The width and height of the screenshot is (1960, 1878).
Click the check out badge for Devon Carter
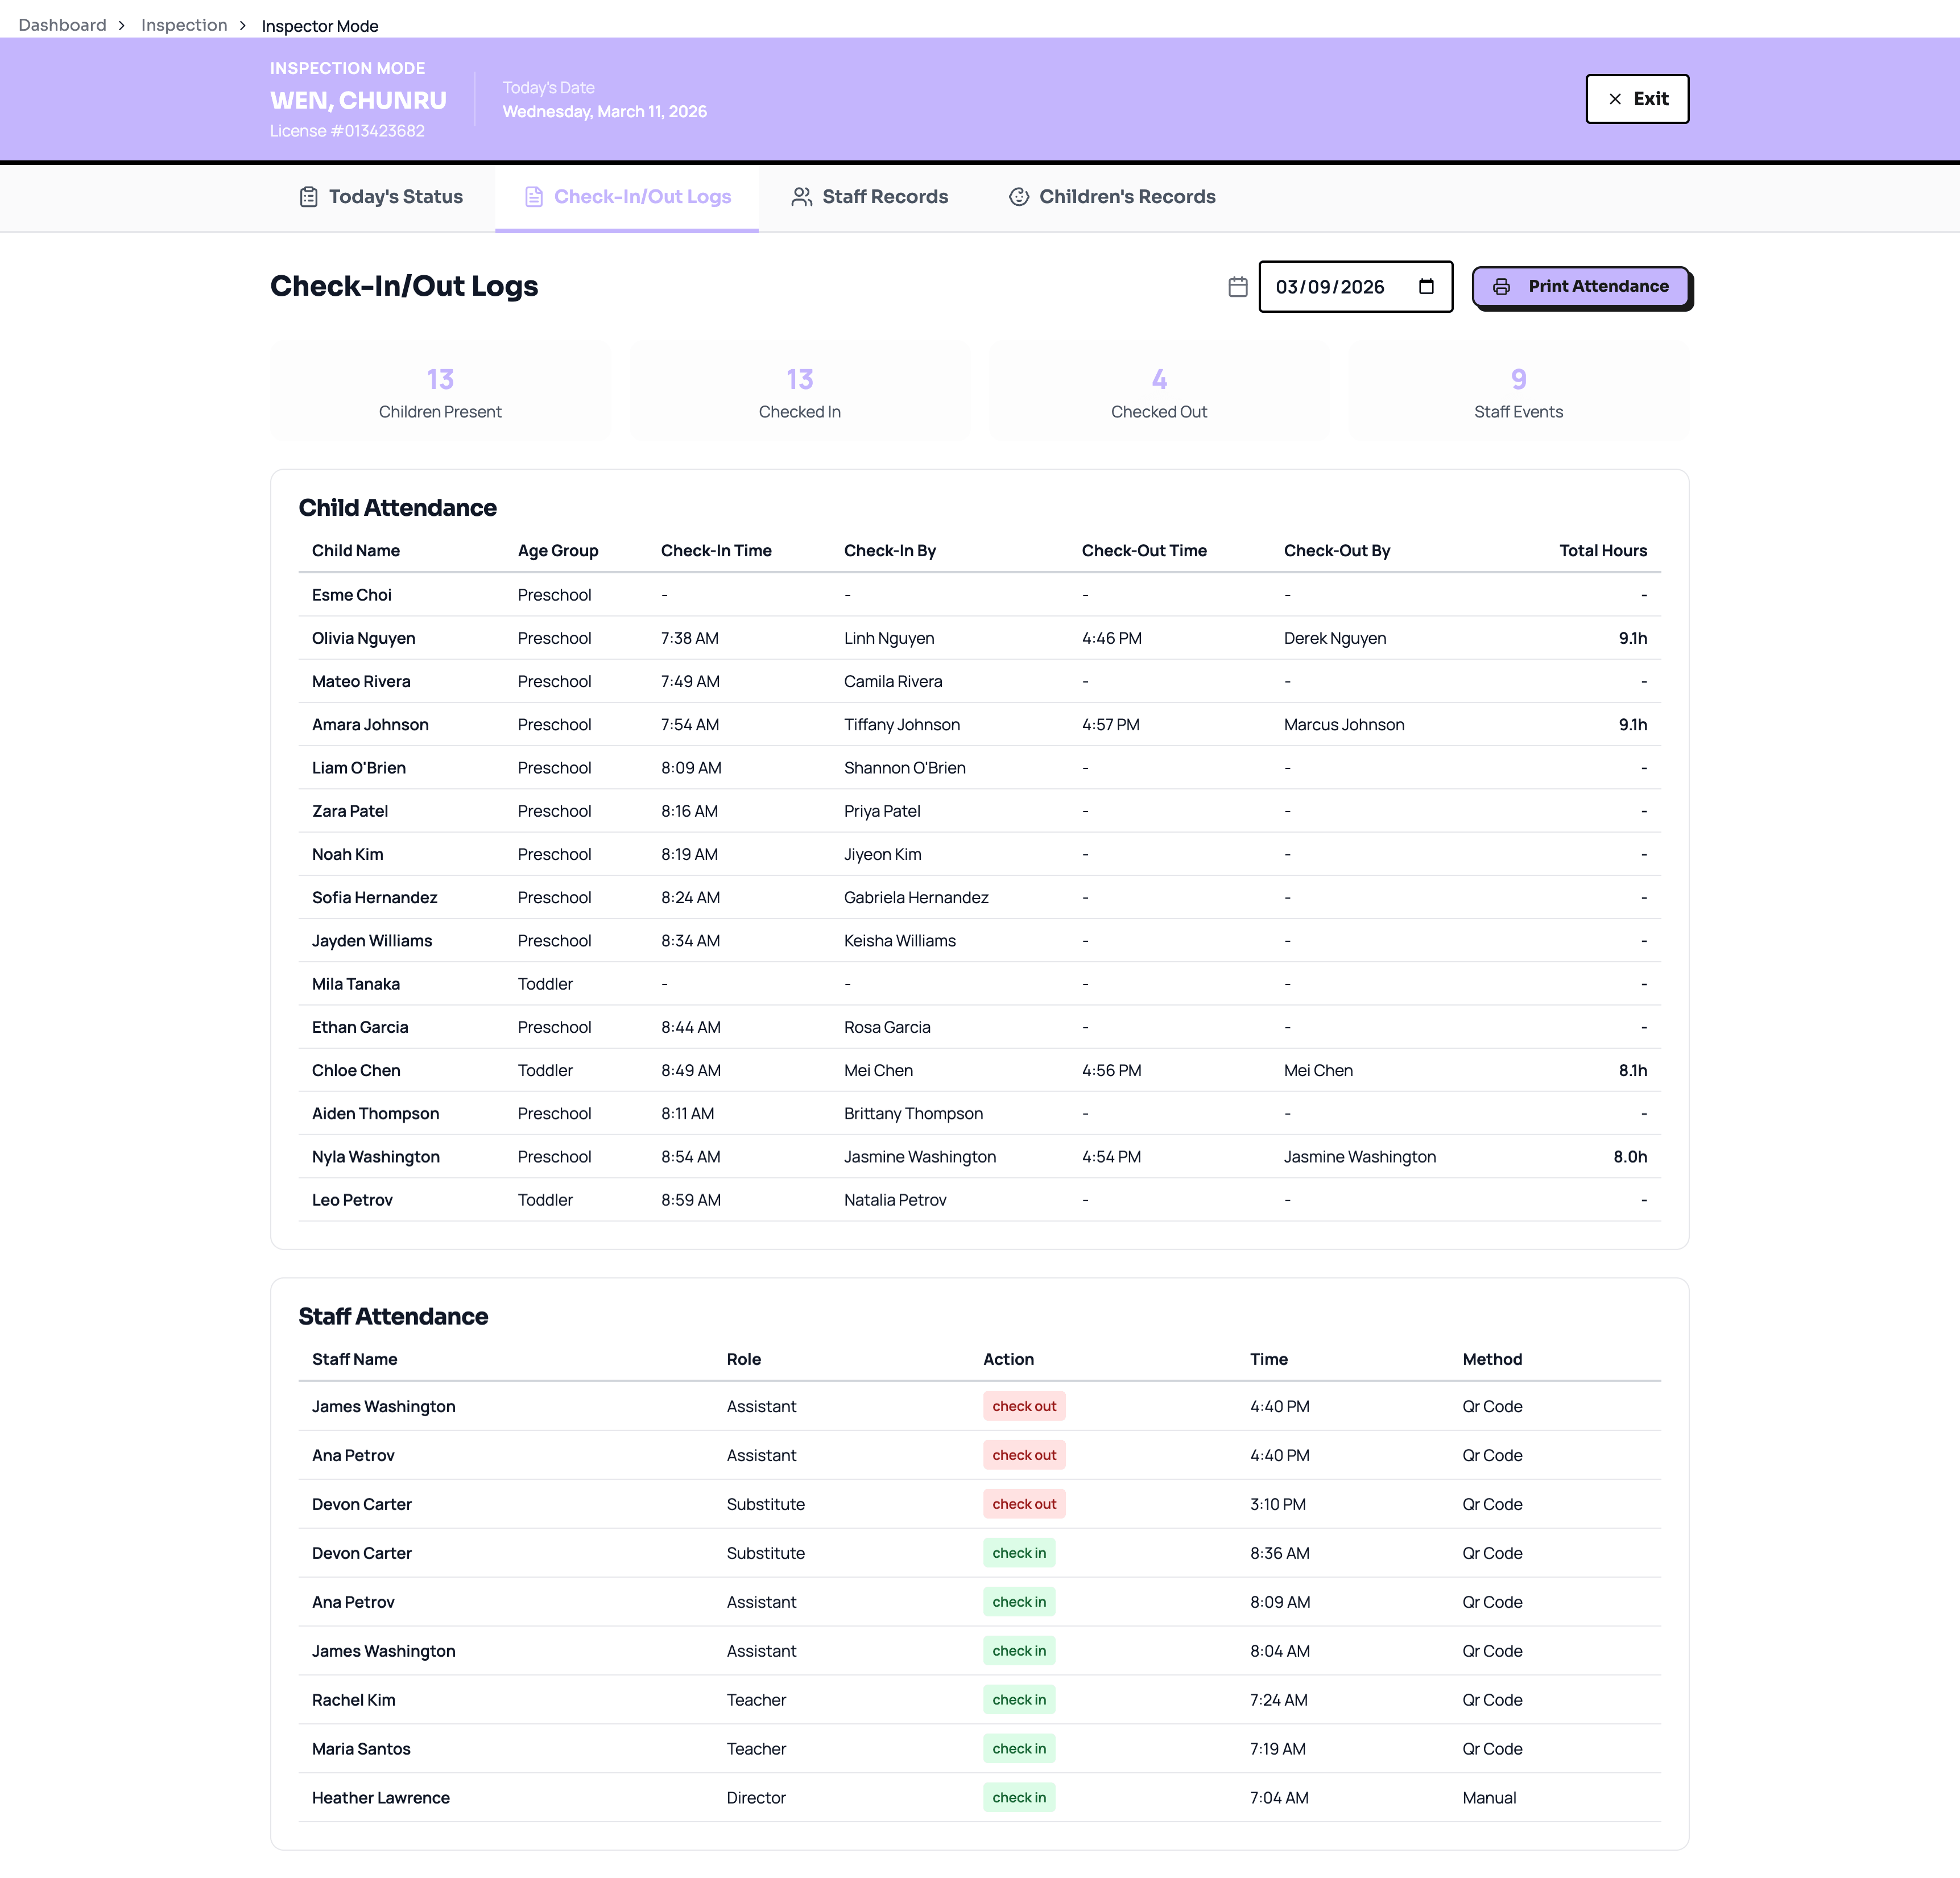pyautogui.click(x=1024, y=1503)
